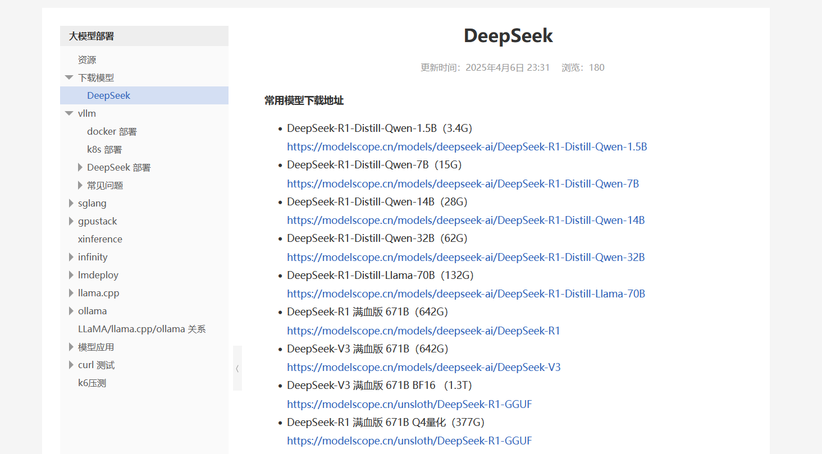Open the k6压测 page
The width and height of the screenshot is (822, 454).
coord(92,383)
